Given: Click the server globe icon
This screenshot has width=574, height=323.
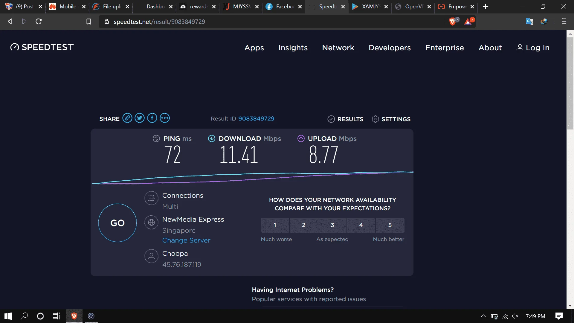Looking at the screenshot, I should point(151,223).
